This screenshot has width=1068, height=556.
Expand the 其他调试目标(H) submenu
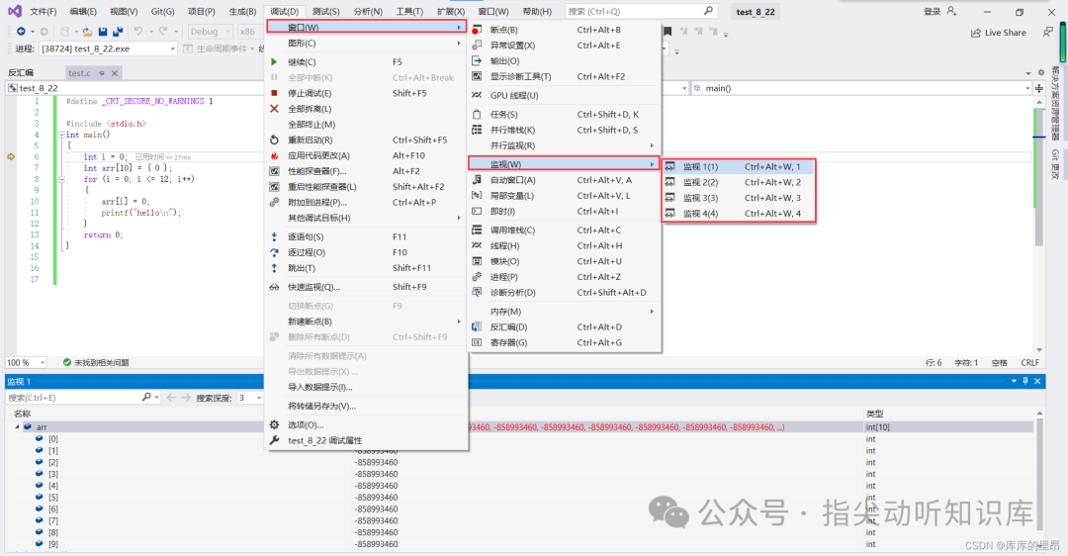pos(367,218)
